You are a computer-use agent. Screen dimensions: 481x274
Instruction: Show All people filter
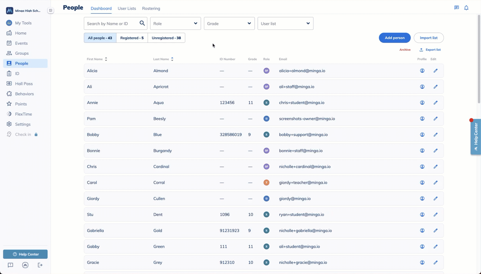[100, 38]
